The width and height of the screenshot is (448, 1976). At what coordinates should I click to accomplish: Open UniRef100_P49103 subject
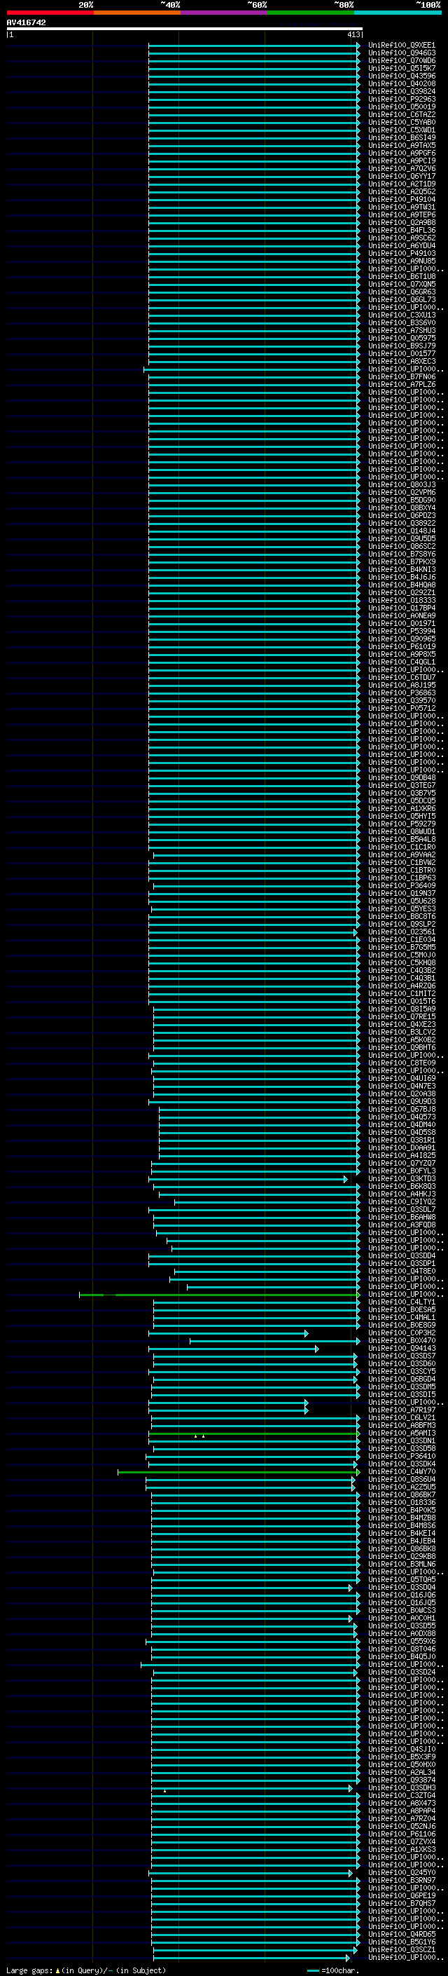401,253
